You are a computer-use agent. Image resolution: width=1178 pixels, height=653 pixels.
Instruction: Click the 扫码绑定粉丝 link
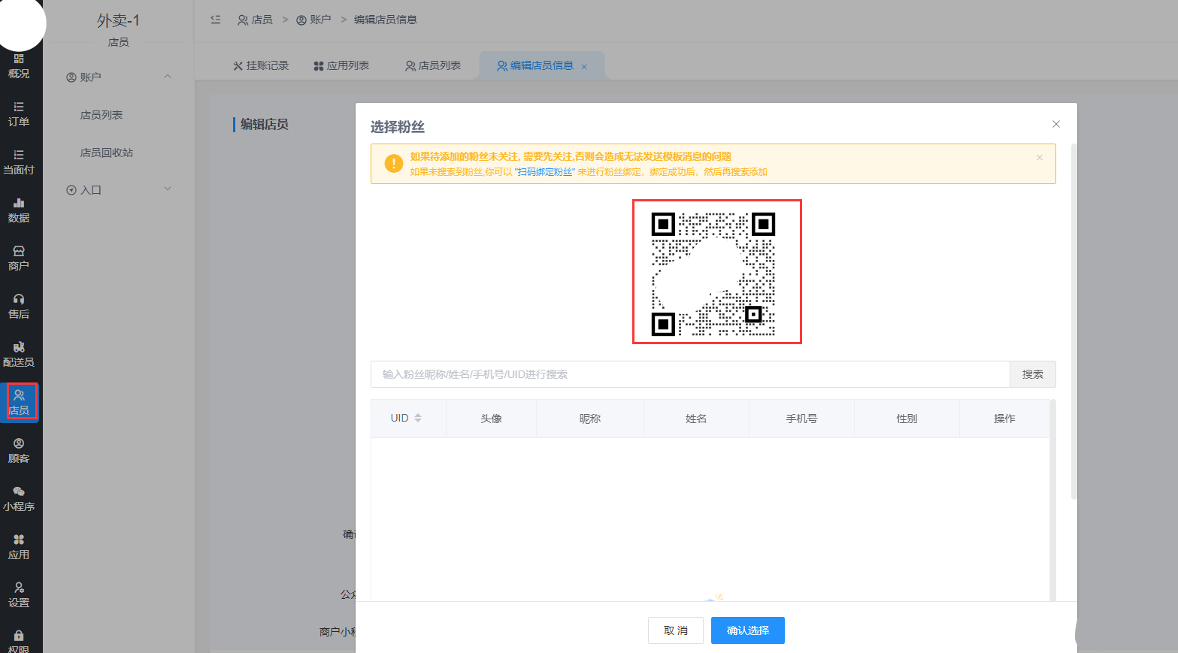(x=546, y=172)
